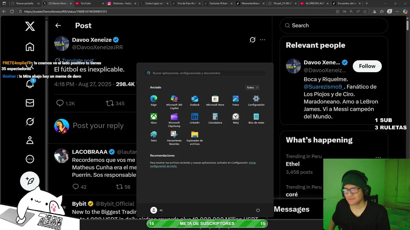This screenshot has height=230, width=410.
Task: Open X messages envelope icon
Action: pyautogui.click(x=30, y=103)
